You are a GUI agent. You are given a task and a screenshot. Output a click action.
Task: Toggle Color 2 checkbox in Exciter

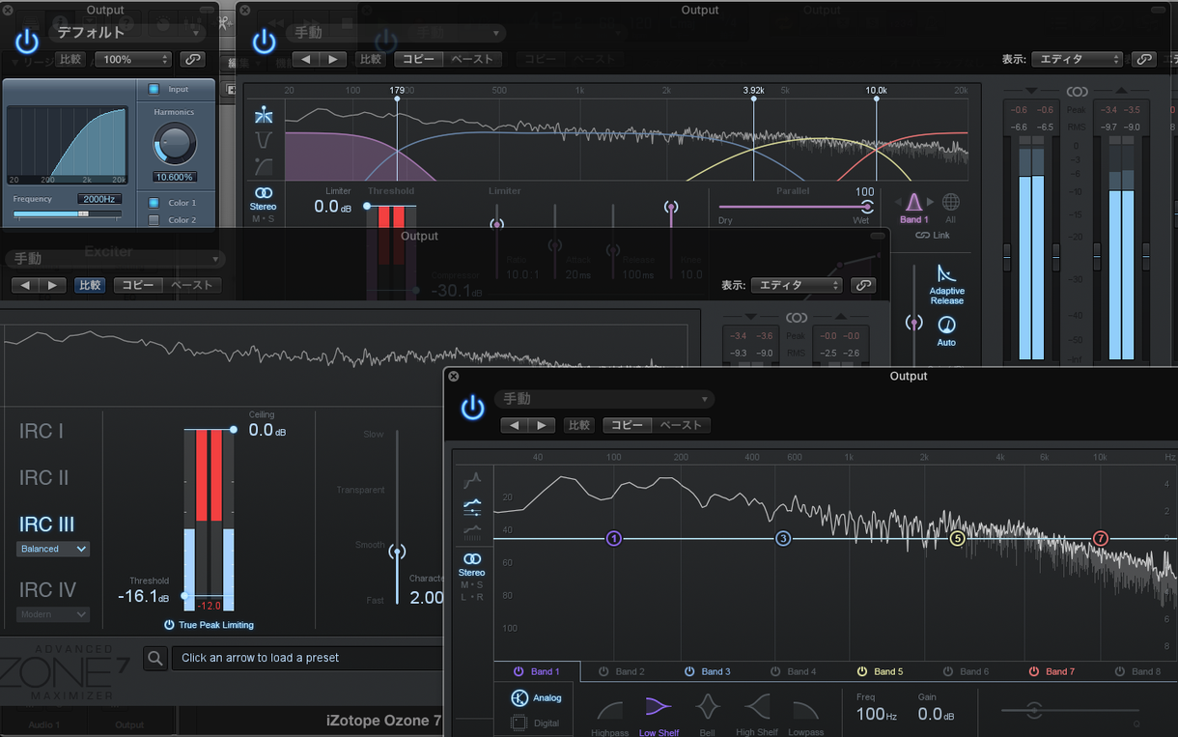pos(154,220)
